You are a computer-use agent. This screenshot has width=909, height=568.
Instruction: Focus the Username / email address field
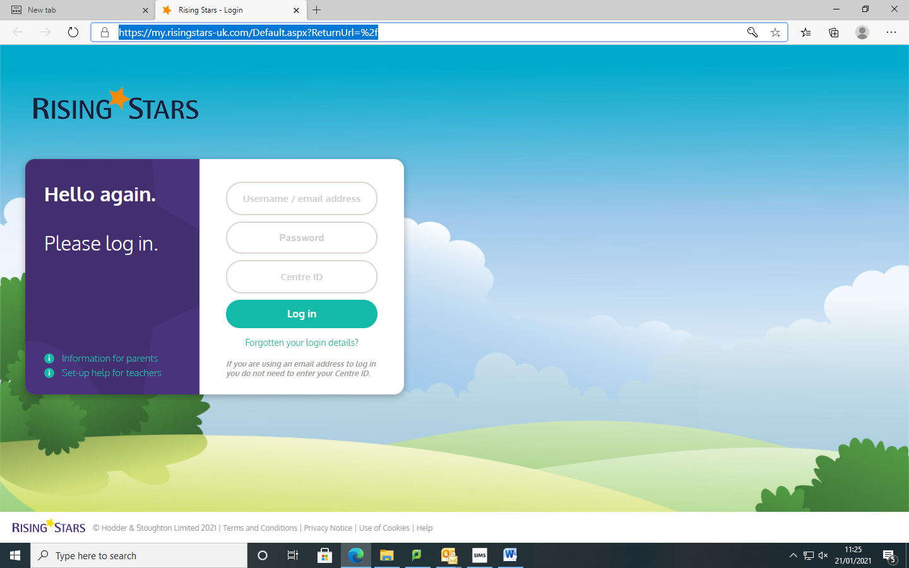tap(302, 198)
